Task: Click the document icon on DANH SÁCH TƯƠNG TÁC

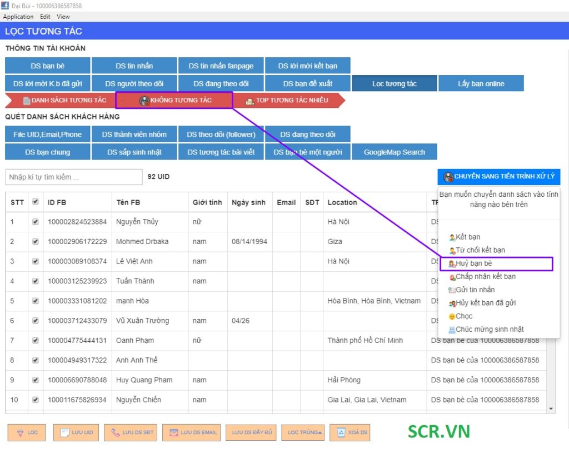Action: [x=26, y=101]
